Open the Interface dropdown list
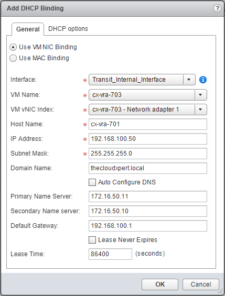 [142, 80]
